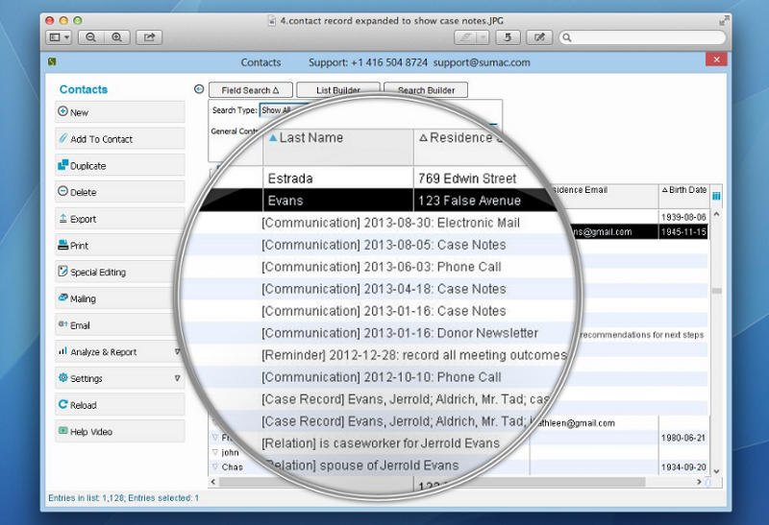Viewport: 769px width, 525px height.
Task: Click the 1939-08-06 birth date cell
Action: 683,217
